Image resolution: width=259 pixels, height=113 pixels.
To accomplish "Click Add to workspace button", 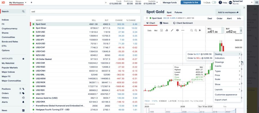I will click(228, 12).
